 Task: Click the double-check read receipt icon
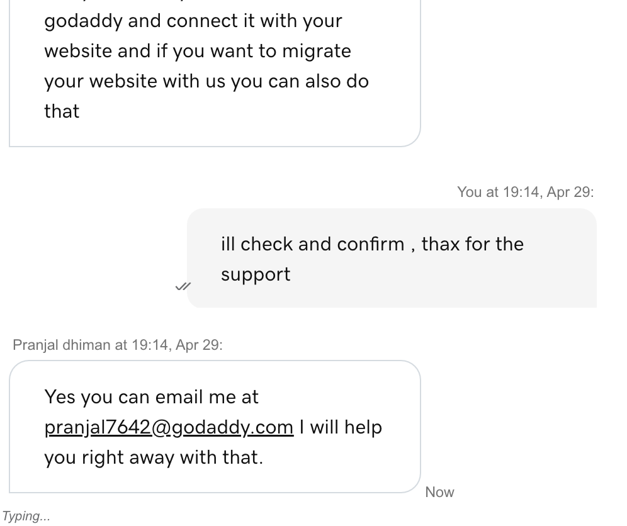183,286
